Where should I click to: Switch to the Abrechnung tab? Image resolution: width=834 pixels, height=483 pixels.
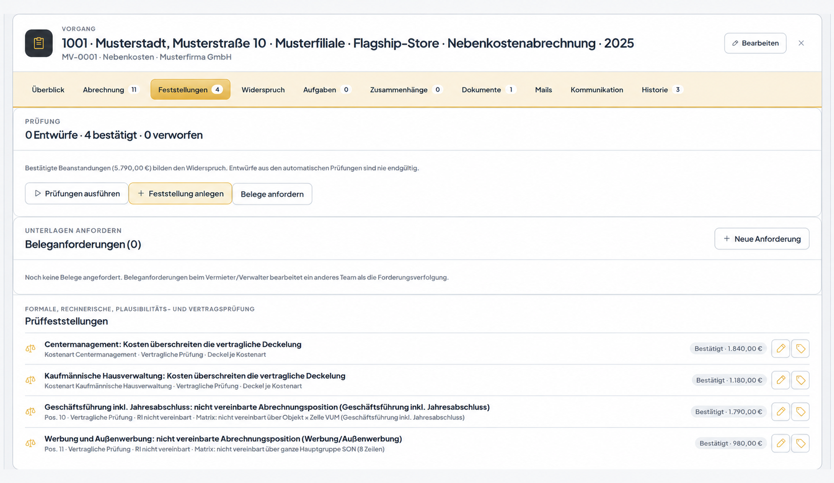[110, 90]
